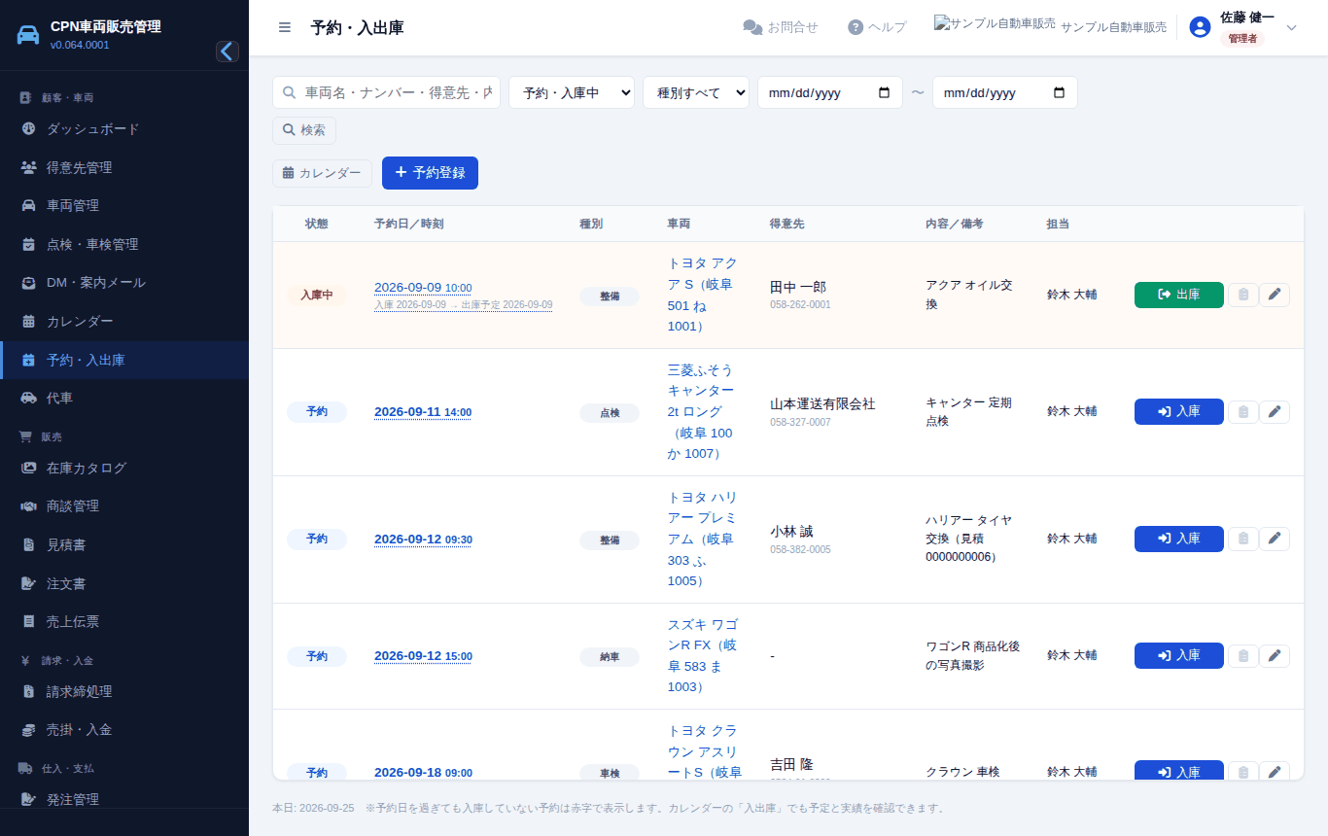Open 商談管理 sidebar item
Viewport: 1328px width, 836px height.
(x=124, y=506)
